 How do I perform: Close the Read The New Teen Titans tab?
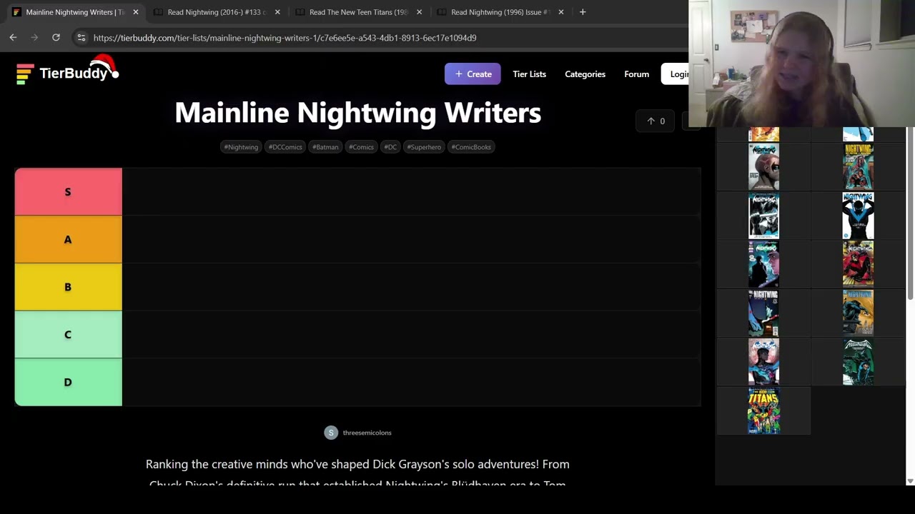(x=419, y=12)
